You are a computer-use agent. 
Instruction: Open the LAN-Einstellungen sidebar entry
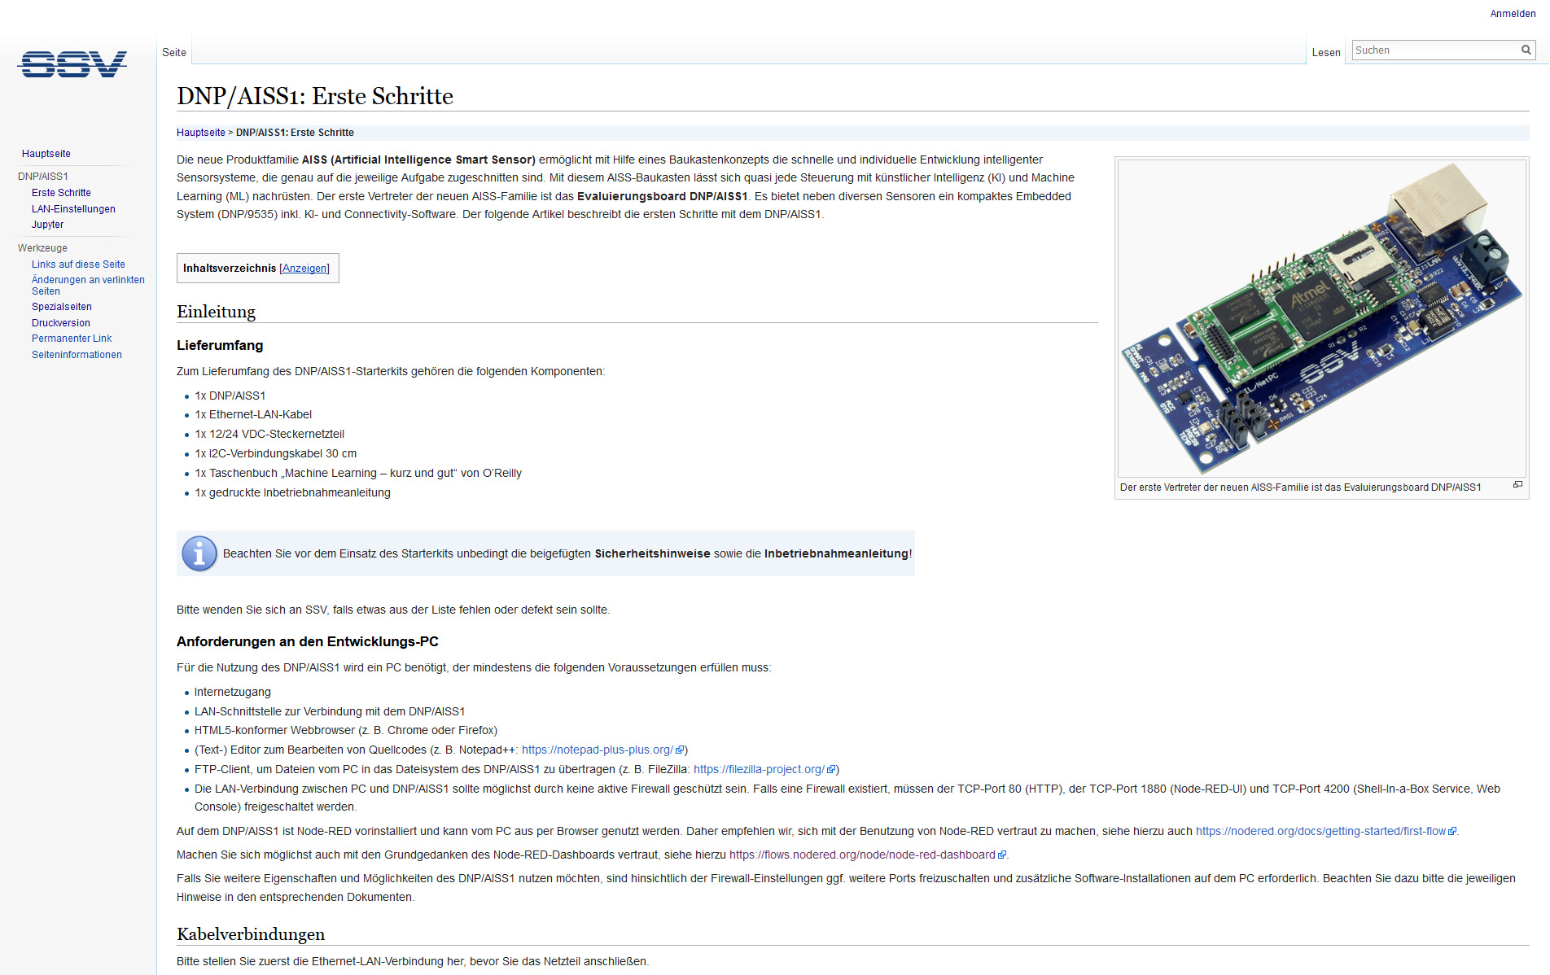tap(73, 208)
